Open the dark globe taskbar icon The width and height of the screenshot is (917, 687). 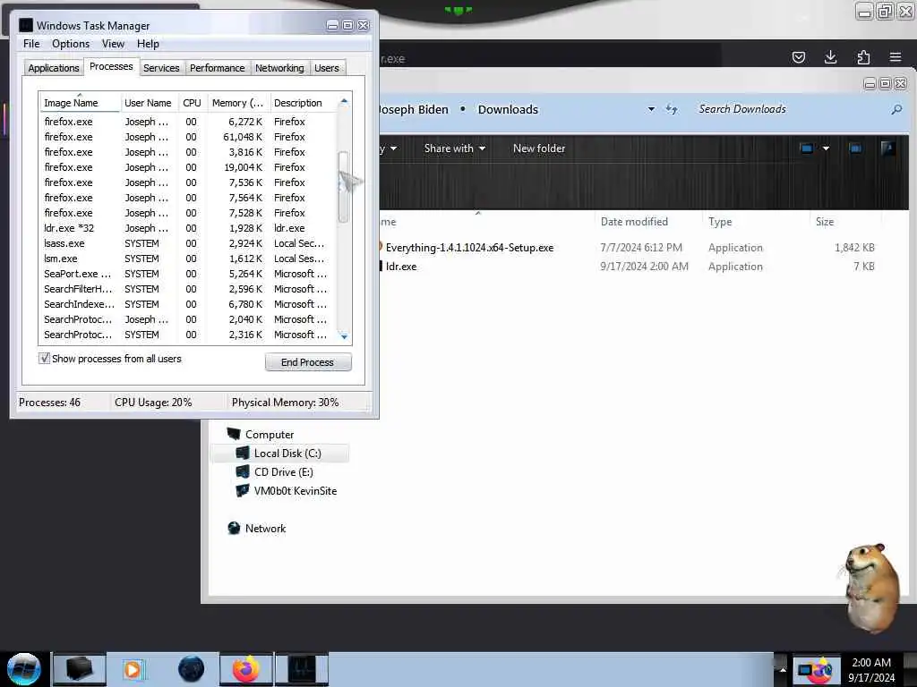191,669
